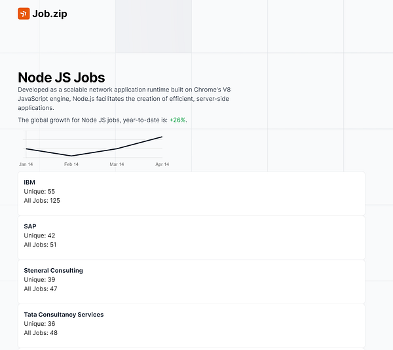Click the Job.zip brand name text
Screen dimensions: 393x350
click(x=49, y=14)
